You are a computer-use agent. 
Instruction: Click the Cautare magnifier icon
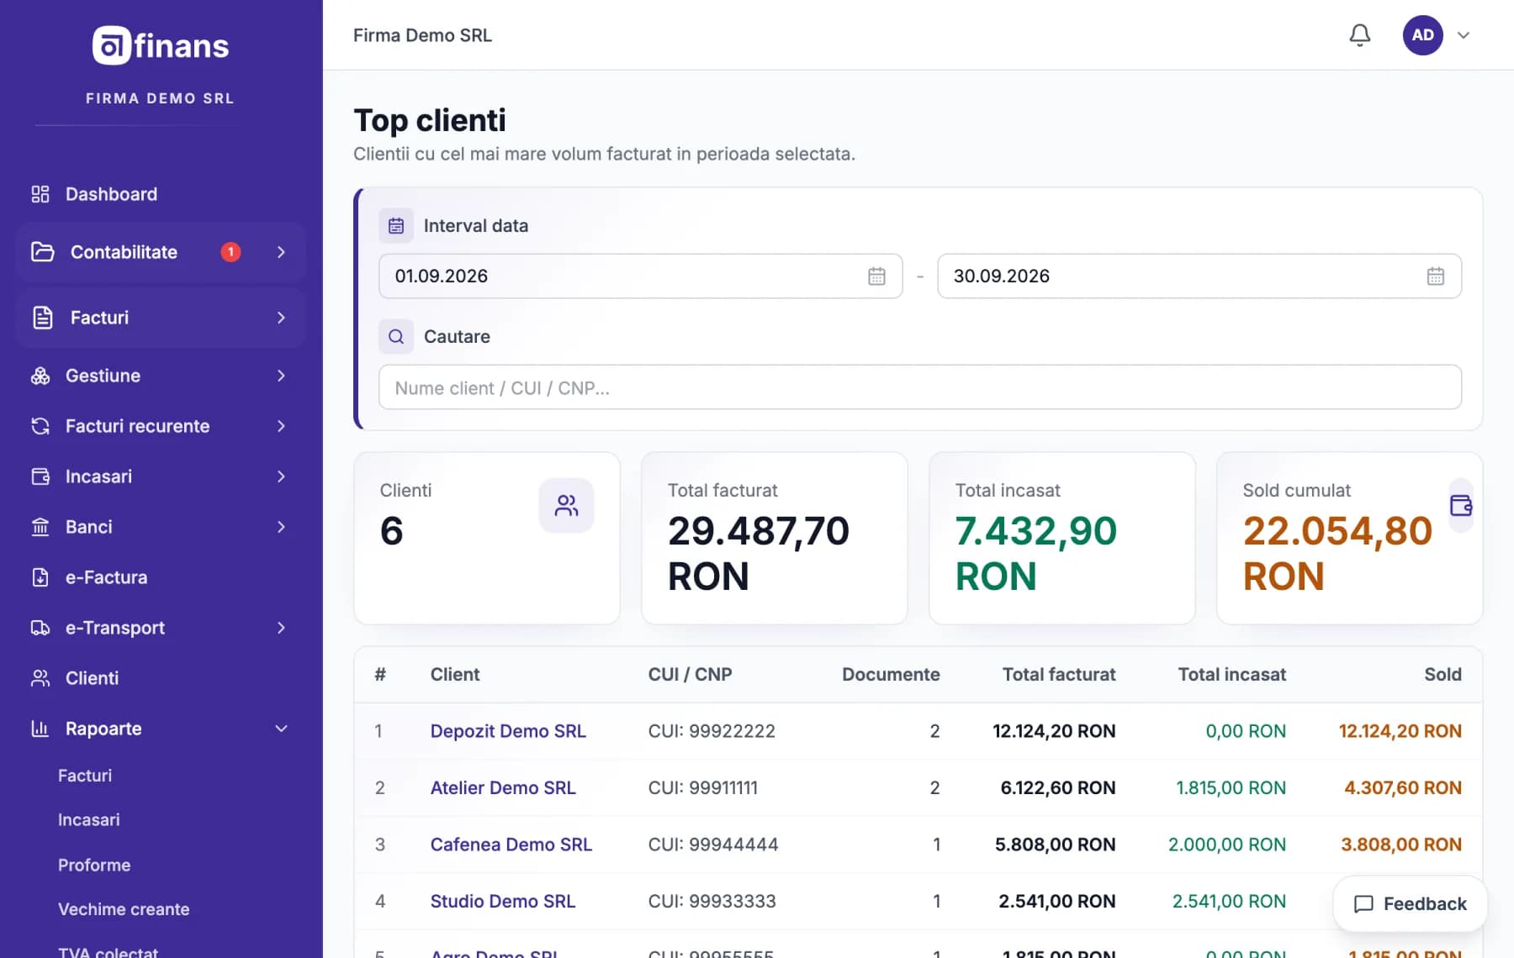click(x=396, y=336)
